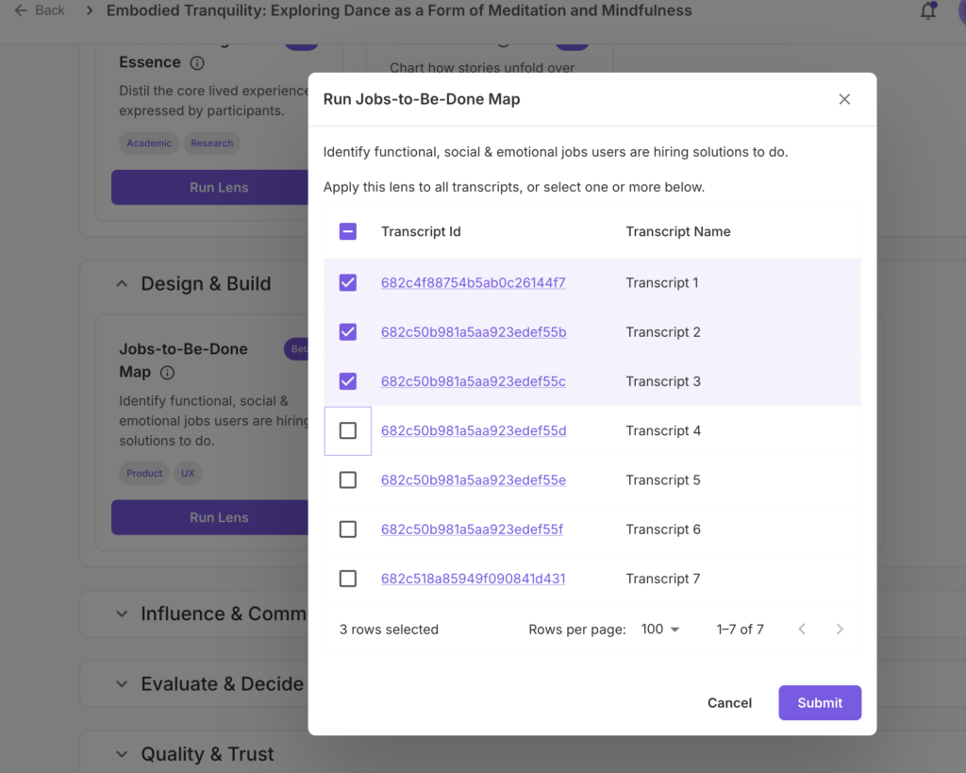This screenshot has height=773, width=966.
Task: Select the Transcript 6 checkbox
Action: point(348,529)
